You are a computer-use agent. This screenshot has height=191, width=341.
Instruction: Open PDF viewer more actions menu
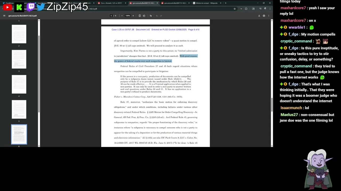pos(269,16)
